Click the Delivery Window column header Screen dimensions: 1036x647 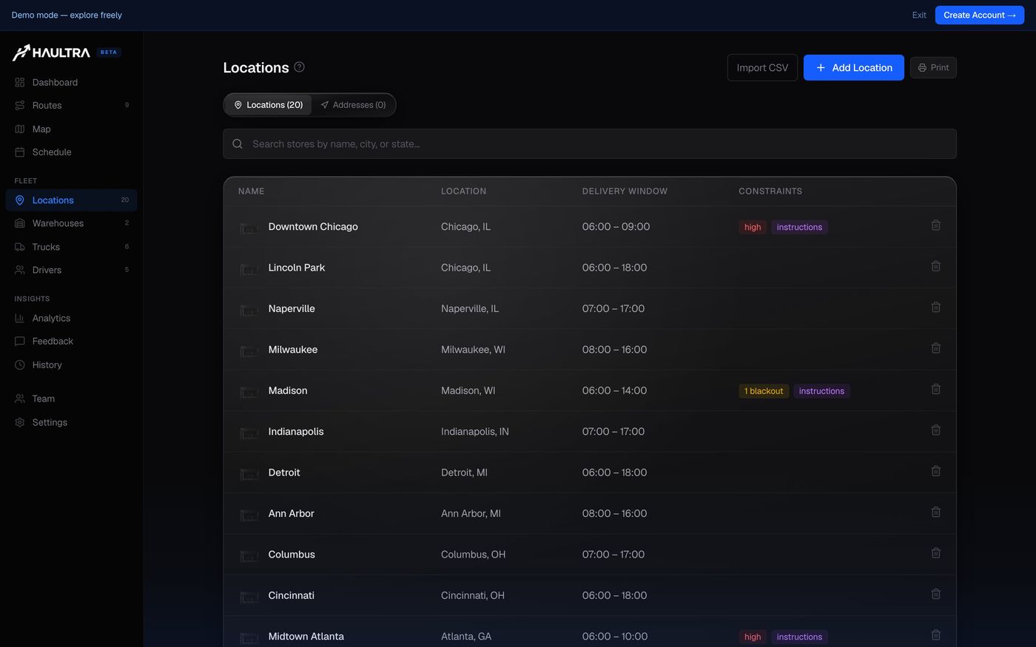click(x=625, y=191)
